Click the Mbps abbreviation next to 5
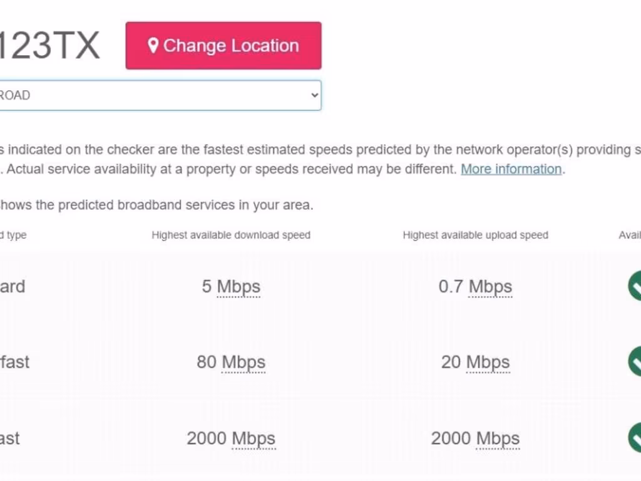Image resolution: width=641 pixels, height=481 pixels. click(238, 287)
